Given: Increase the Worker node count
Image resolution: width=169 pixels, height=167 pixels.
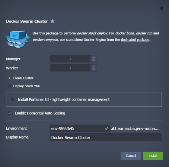Looking at the screenshot, I should pos(94,66).
